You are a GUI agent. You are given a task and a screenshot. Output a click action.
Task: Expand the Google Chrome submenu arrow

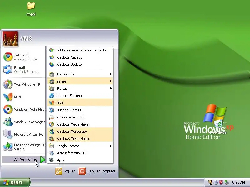[x=111, y=146]
